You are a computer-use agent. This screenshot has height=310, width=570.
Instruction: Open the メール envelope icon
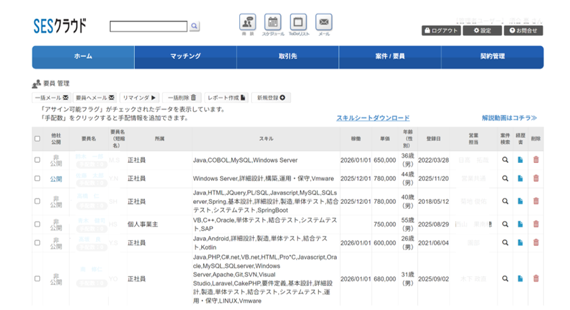[323, 22]
